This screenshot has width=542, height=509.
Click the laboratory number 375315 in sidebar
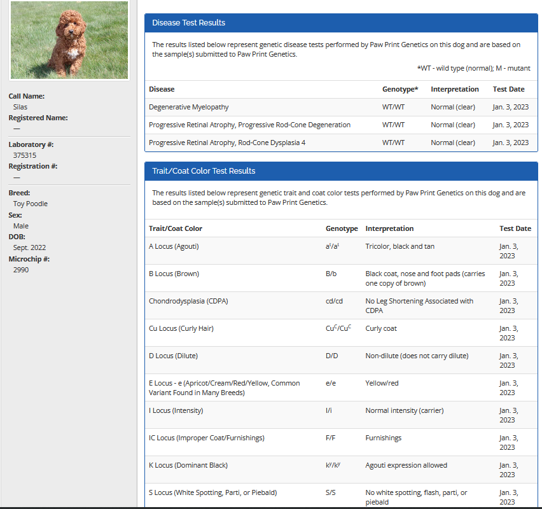tap(25, 155)
